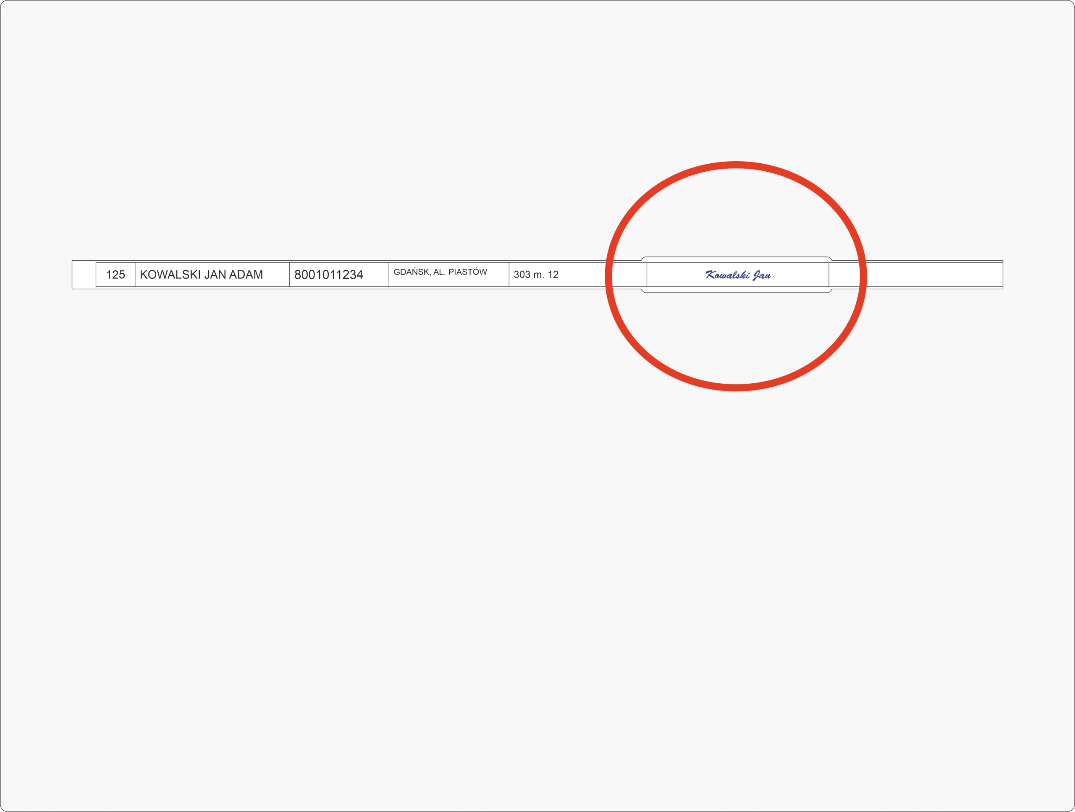This screenshot has width=1075, height=812.
Task: Click signature box blank area left of Kowalski
Action: point(676,275)
